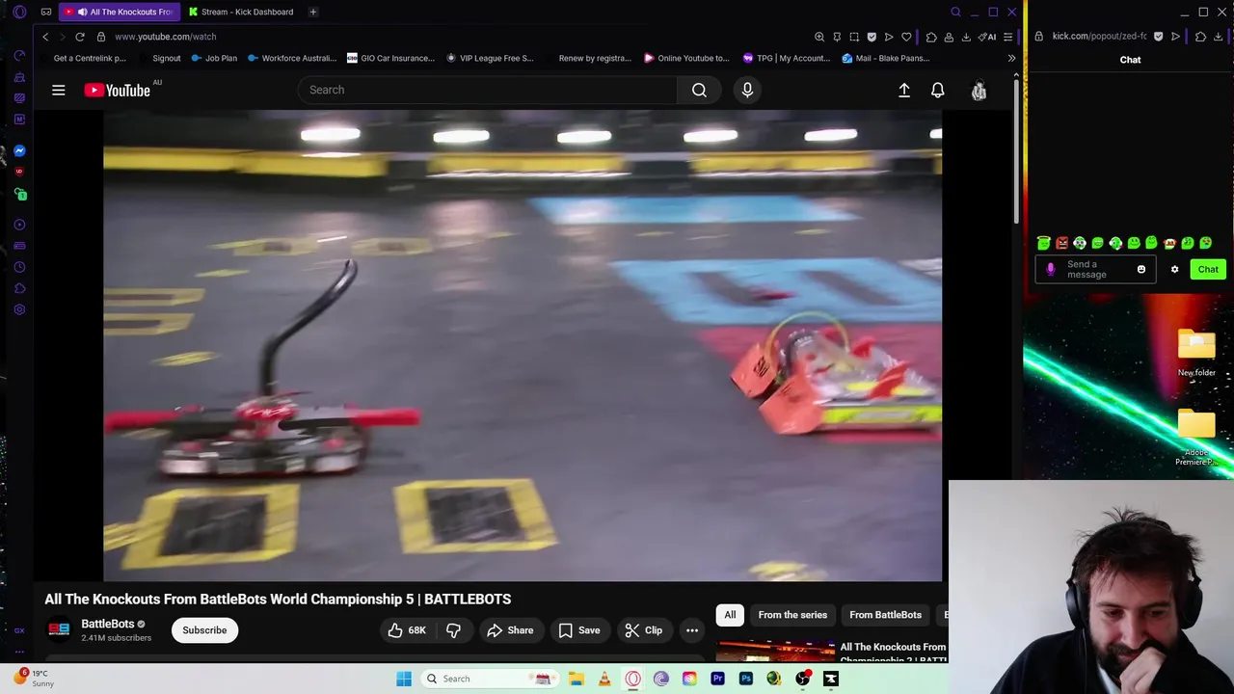Screen dimensions: 1234x694
Task: Click the purple microphone icon in chat
Action: coord(1051,269)
